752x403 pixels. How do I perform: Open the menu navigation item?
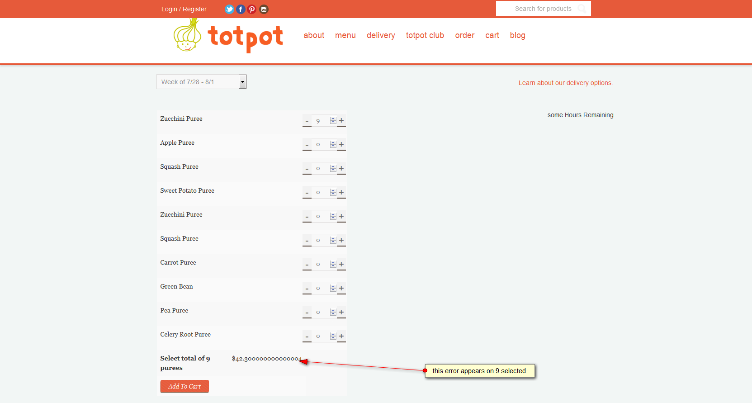pyautogui.click(x=345, y=35)
